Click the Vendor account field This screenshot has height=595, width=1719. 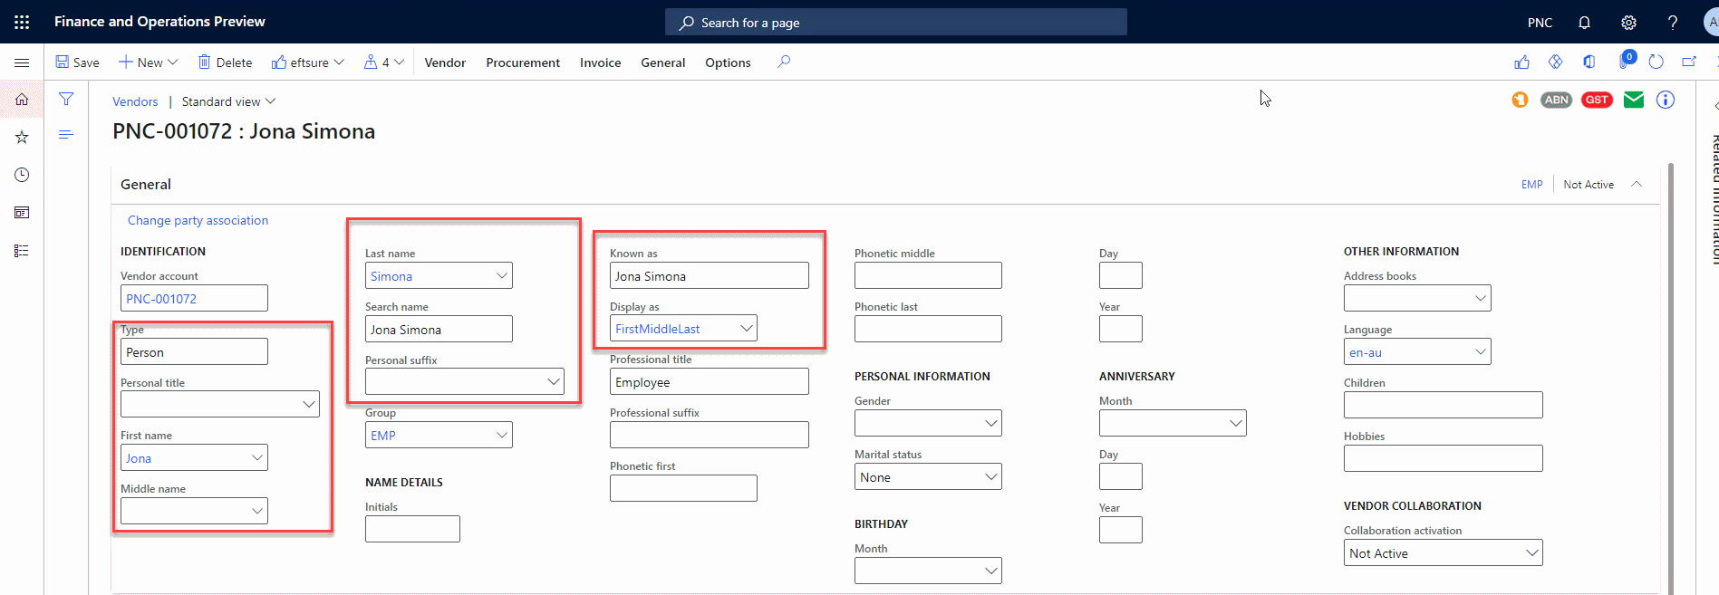[194, 298]
